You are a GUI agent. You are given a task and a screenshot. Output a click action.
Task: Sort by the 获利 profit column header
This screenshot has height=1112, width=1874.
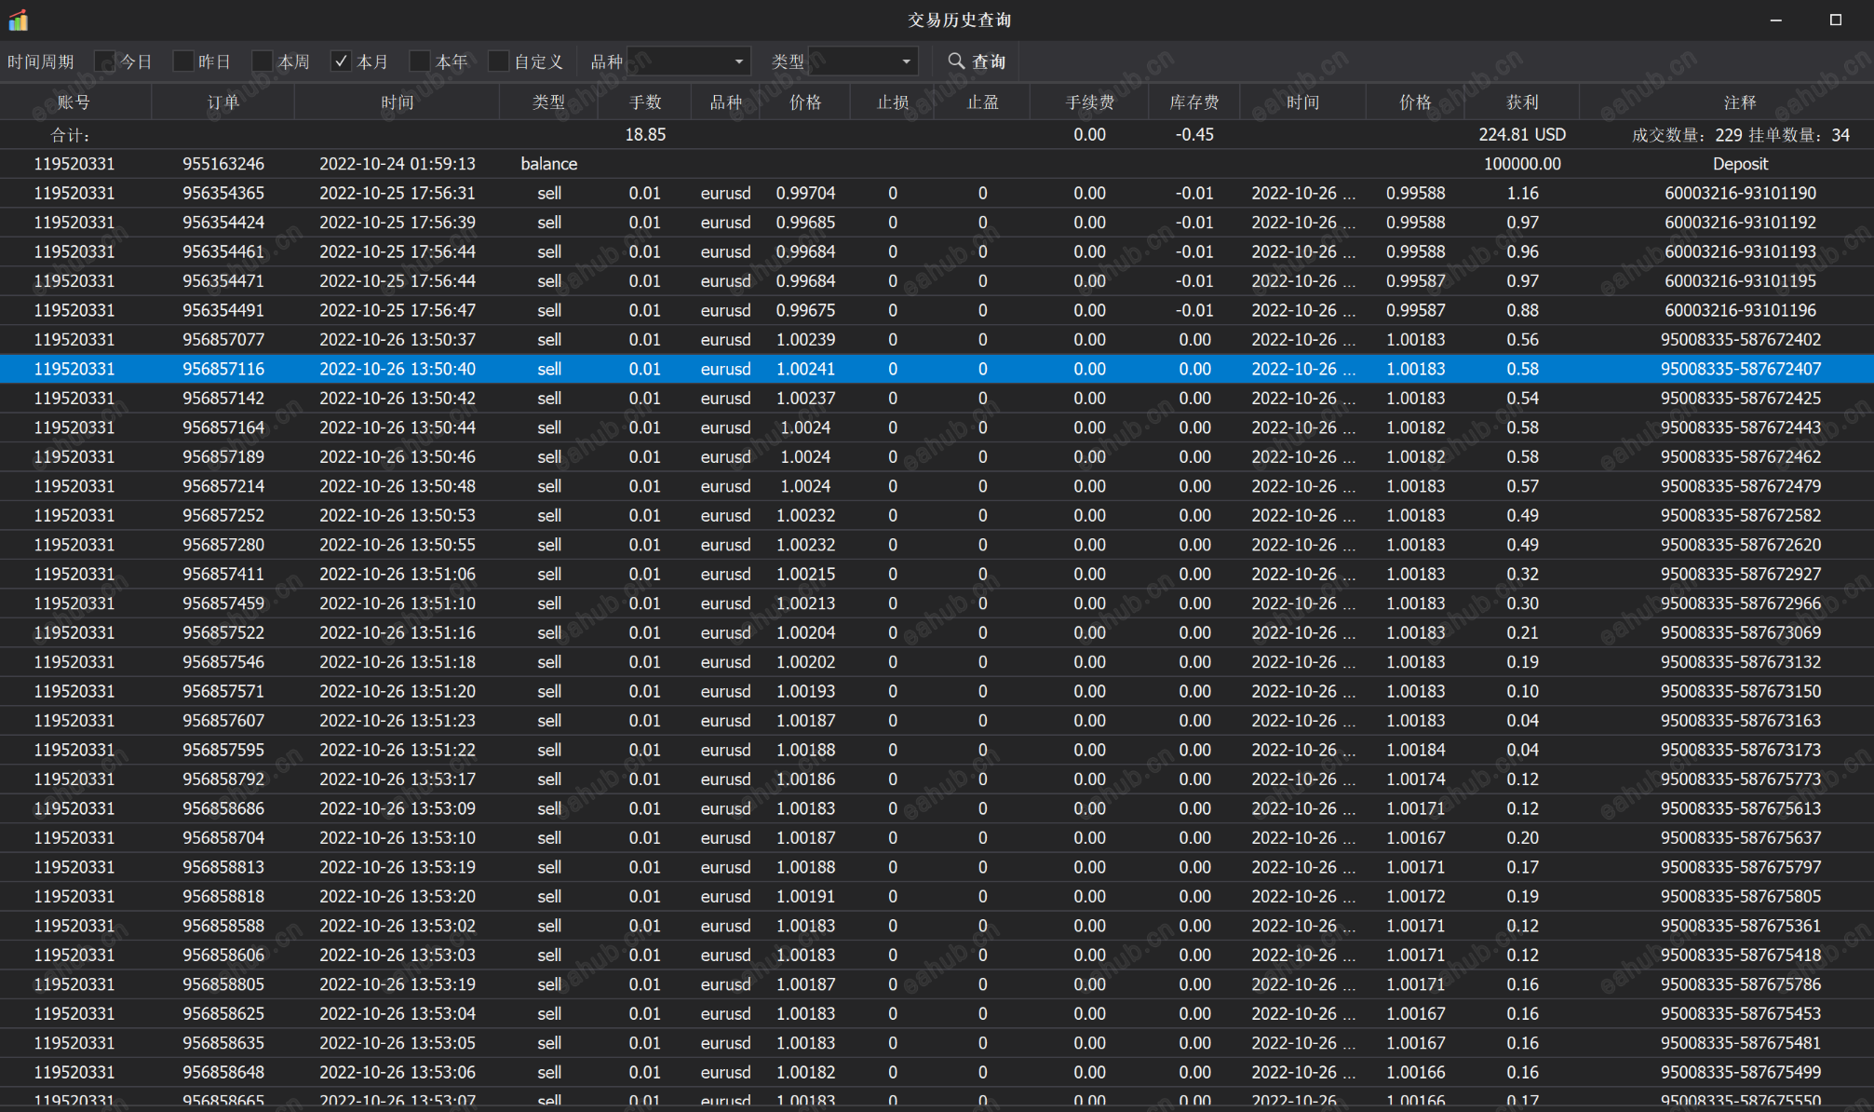[1522, 102]
